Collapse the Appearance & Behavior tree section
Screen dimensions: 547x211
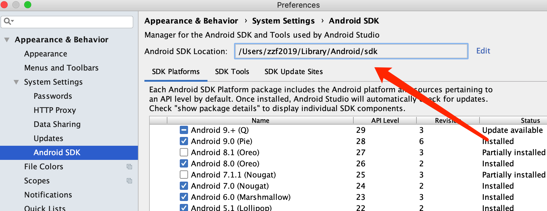point(7,40)
